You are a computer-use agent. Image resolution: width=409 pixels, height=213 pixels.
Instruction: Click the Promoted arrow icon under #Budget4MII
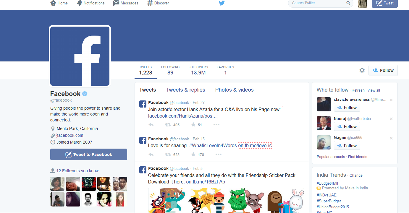tap(319, 188)
